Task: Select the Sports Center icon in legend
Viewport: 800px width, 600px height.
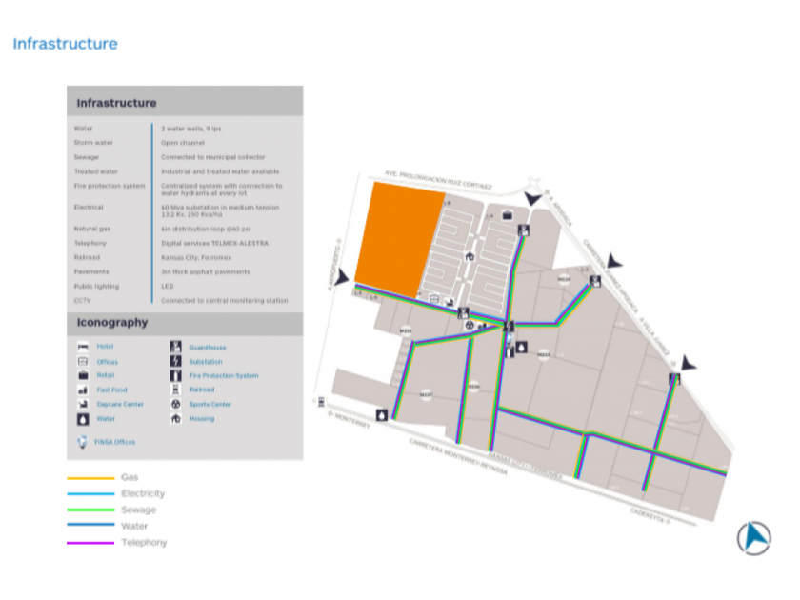Action: (x=175, y=404)
